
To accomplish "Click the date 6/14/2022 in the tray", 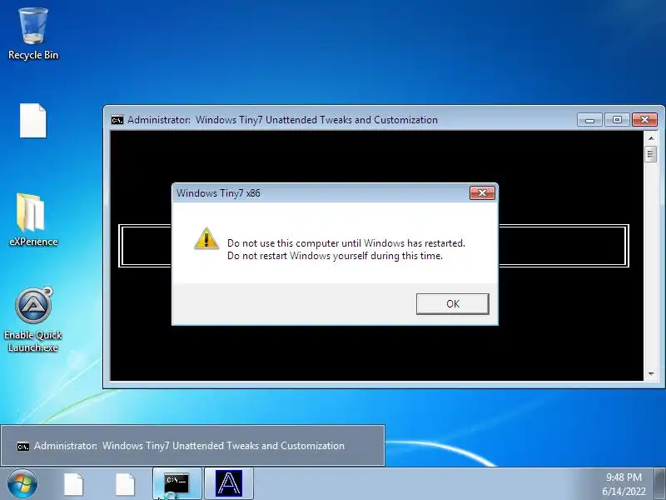I will click(x=624, y=492).
